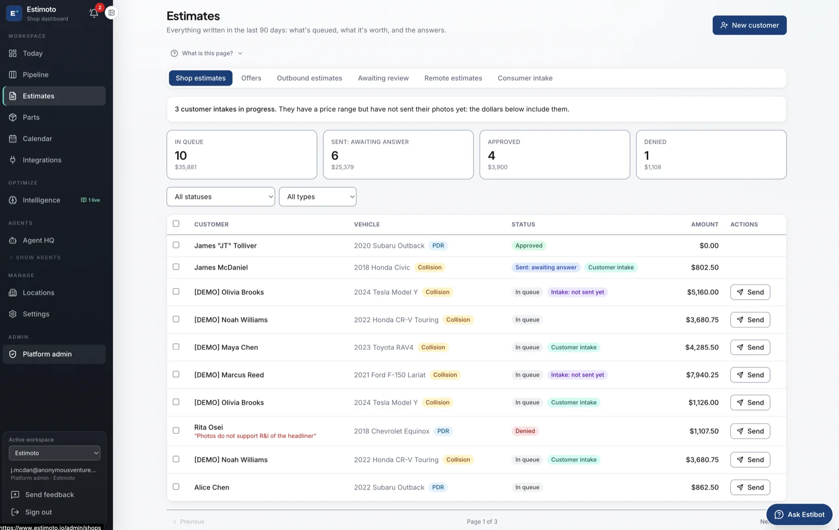Click the Platform admin shield icon
The image size is (839, 530).
[x=13, y=354]
